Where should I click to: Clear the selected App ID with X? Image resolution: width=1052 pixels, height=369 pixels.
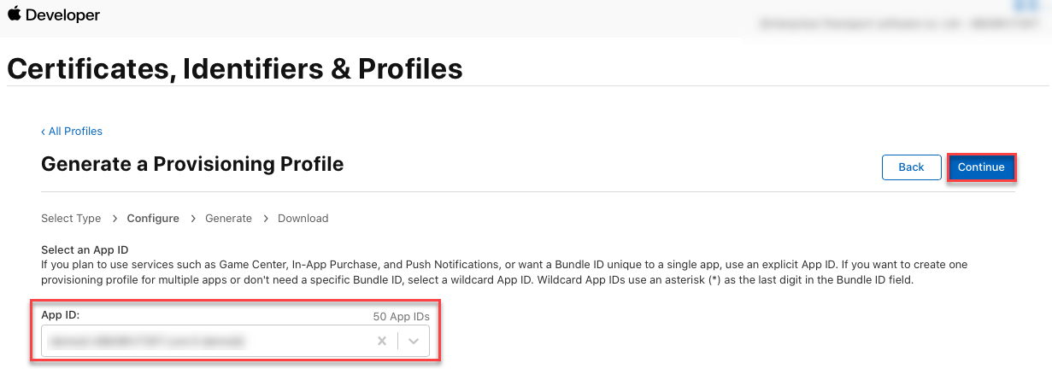coord(382,342)
